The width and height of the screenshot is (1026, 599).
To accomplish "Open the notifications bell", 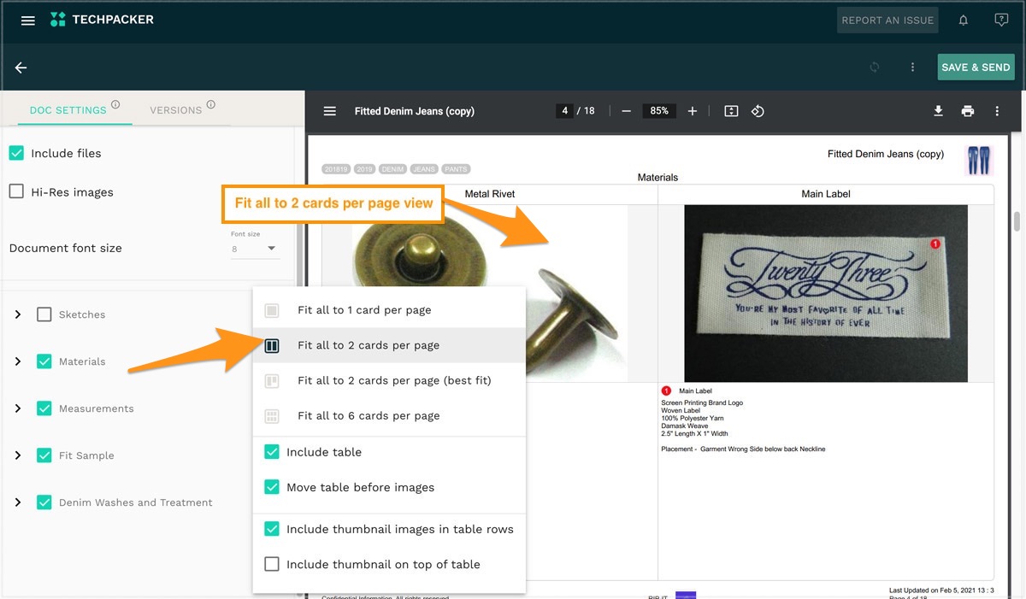I will [x=964, y=21].
